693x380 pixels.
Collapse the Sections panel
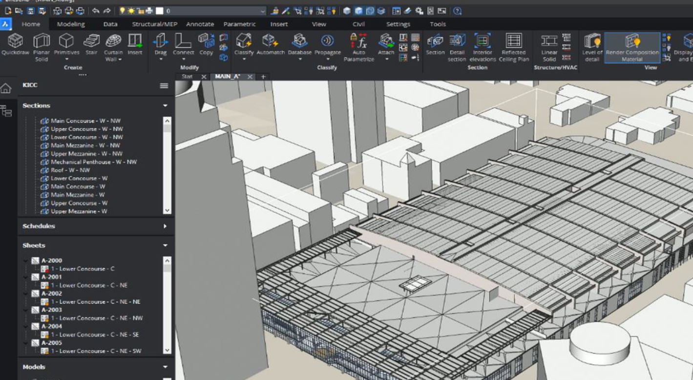click(165, 106)
